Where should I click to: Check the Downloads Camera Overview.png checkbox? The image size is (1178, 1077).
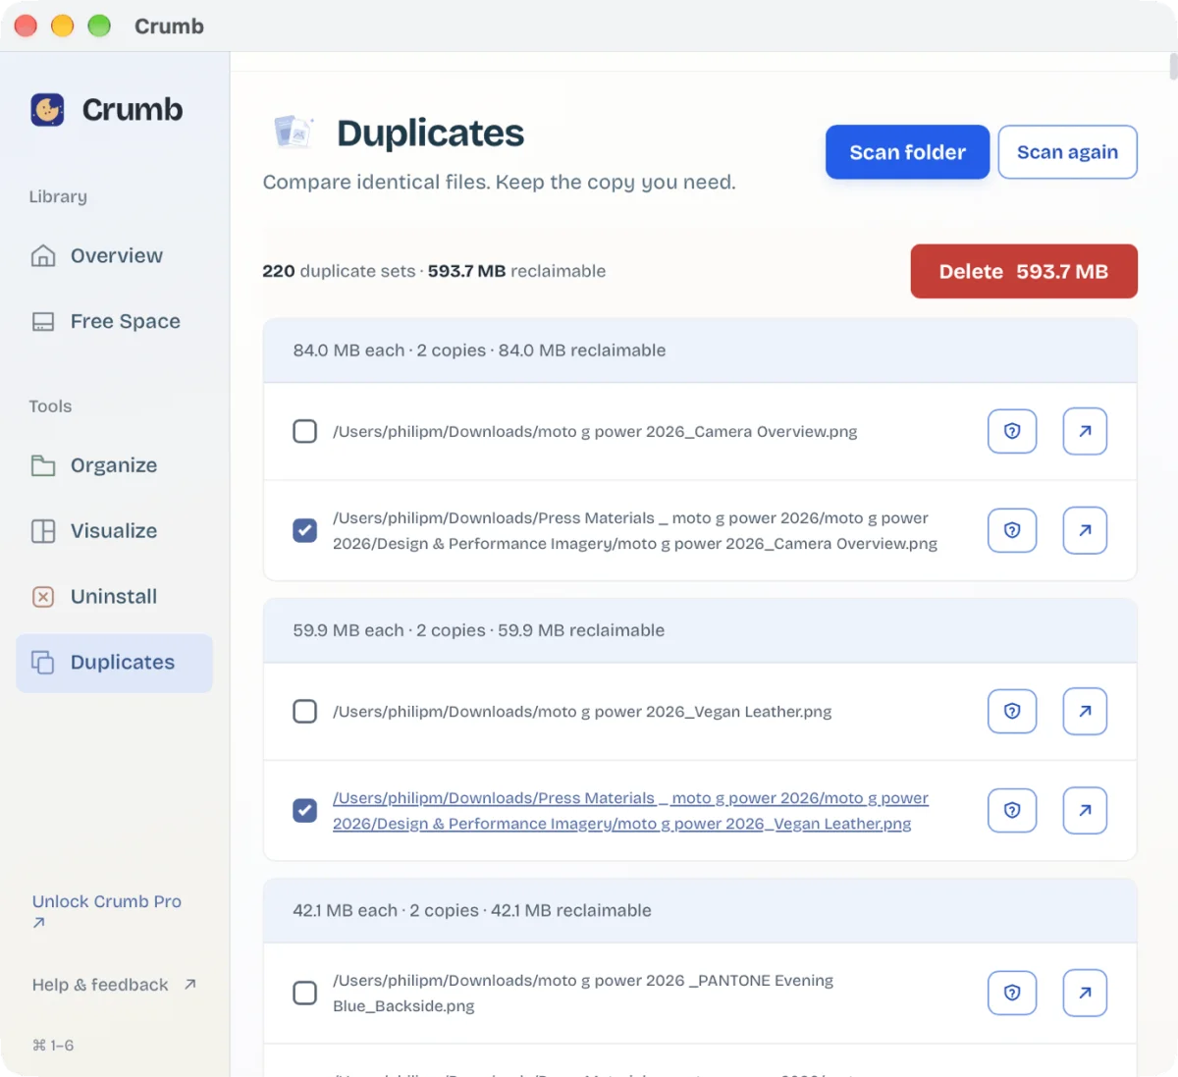coord(305,432)
